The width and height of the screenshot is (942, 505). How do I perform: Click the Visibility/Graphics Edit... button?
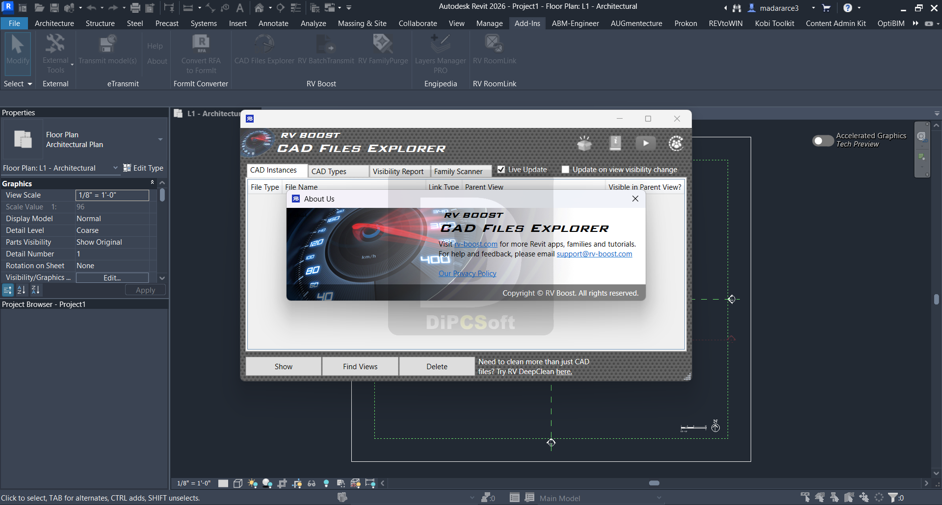[112, 278]
